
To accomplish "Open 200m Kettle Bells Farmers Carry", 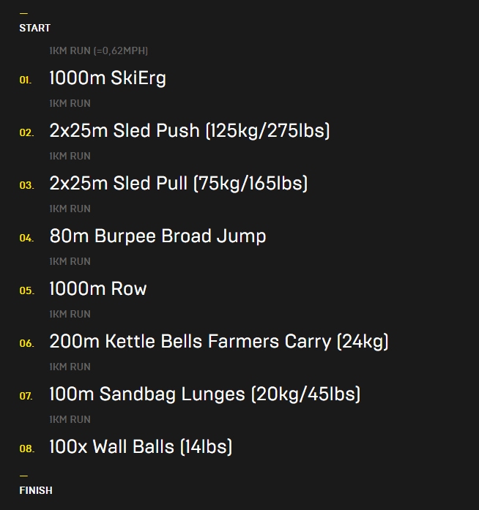I will [219, 342].
